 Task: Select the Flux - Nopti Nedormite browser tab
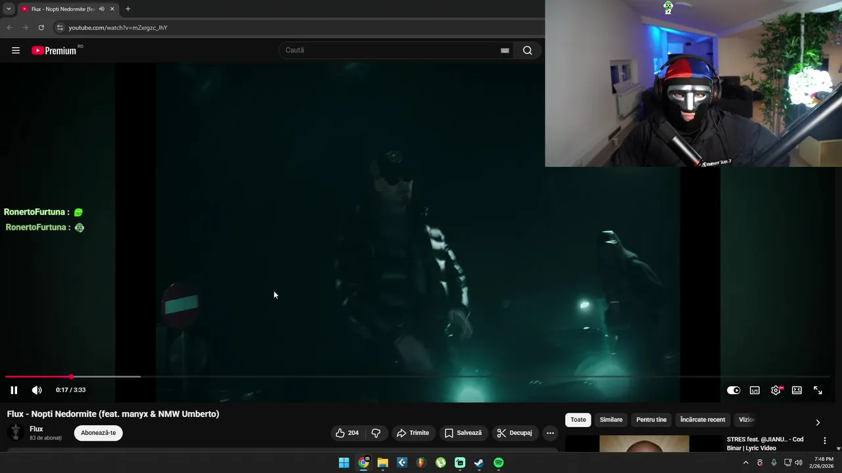point(62,9)
